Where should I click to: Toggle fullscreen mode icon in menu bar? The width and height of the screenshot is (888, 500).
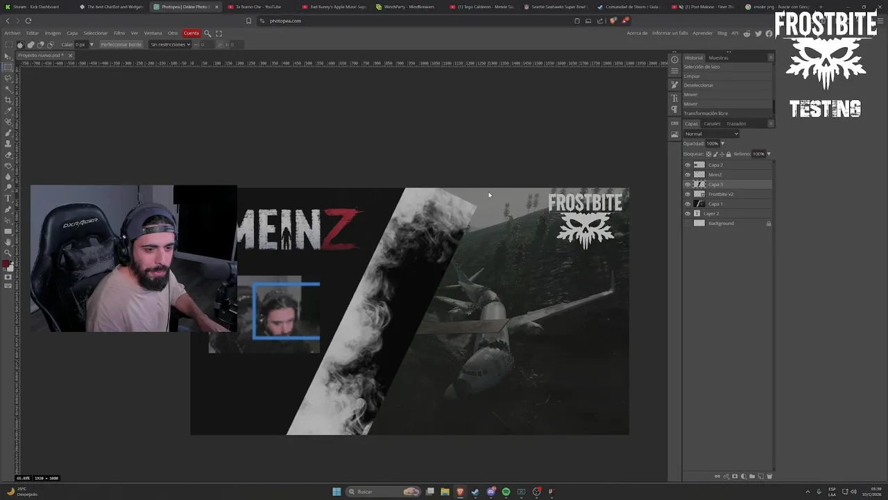click(x=219, y=33)
